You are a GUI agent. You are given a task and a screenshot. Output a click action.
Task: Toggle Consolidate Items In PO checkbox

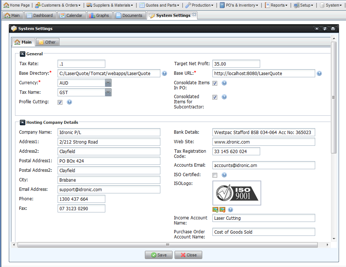(x=215, y=83)
